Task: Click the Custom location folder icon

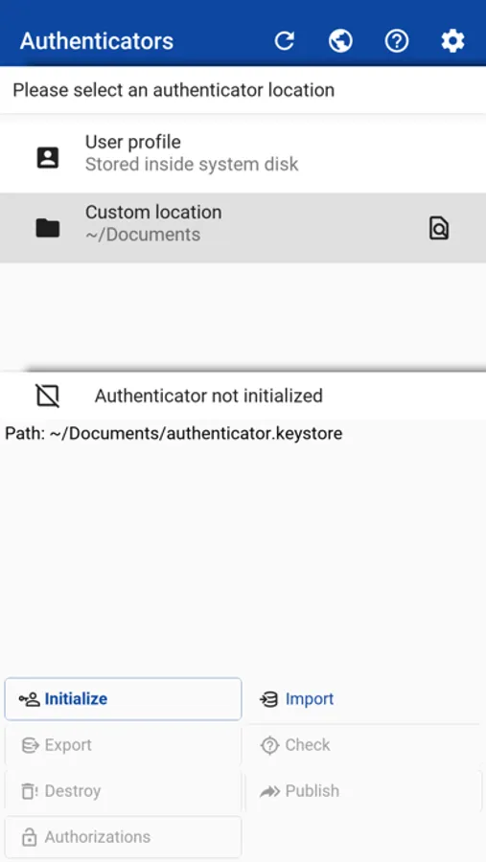Action: [x=48, y=228]
